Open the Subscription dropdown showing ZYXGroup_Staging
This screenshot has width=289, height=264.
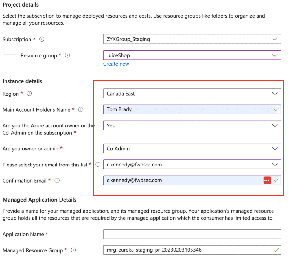pos(192,39)
